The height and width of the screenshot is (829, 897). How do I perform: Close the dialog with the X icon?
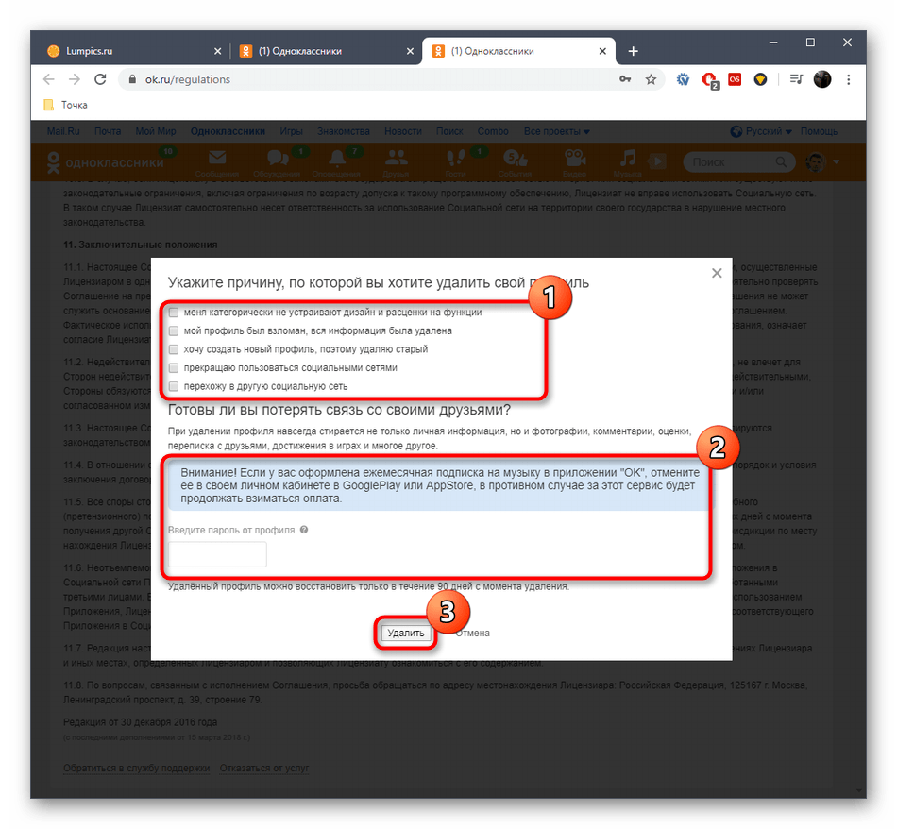tap(717, 273)
